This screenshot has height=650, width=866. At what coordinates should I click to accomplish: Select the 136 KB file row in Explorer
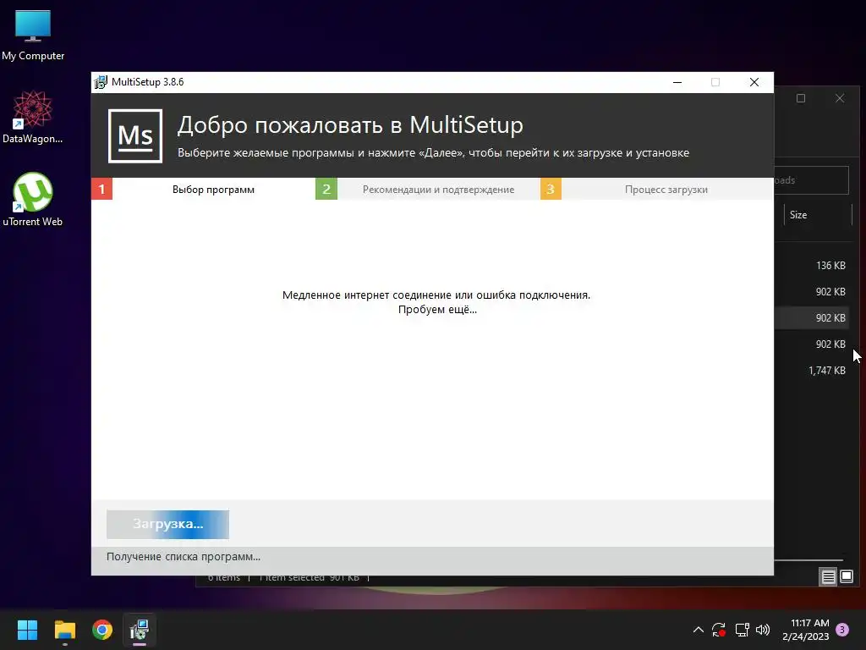[x=812, y=265]
